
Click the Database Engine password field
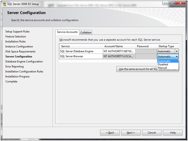[x=146, y=51]
